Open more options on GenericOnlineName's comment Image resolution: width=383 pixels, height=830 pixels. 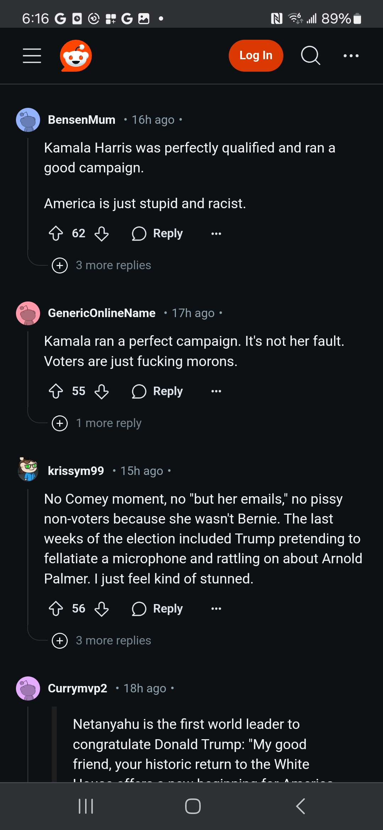pos(216,391)
